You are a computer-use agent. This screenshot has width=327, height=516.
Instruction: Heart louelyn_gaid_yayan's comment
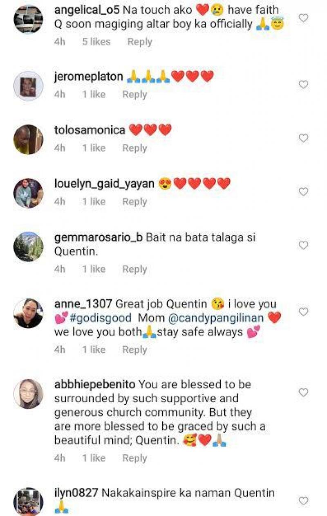303,192
